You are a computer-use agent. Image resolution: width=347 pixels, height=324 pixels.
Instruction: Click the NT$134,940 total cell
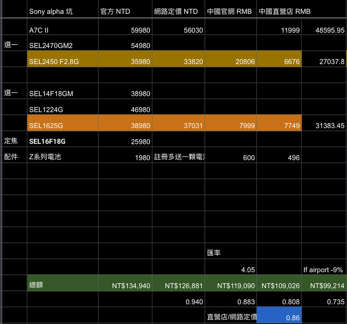coord(125,283)
